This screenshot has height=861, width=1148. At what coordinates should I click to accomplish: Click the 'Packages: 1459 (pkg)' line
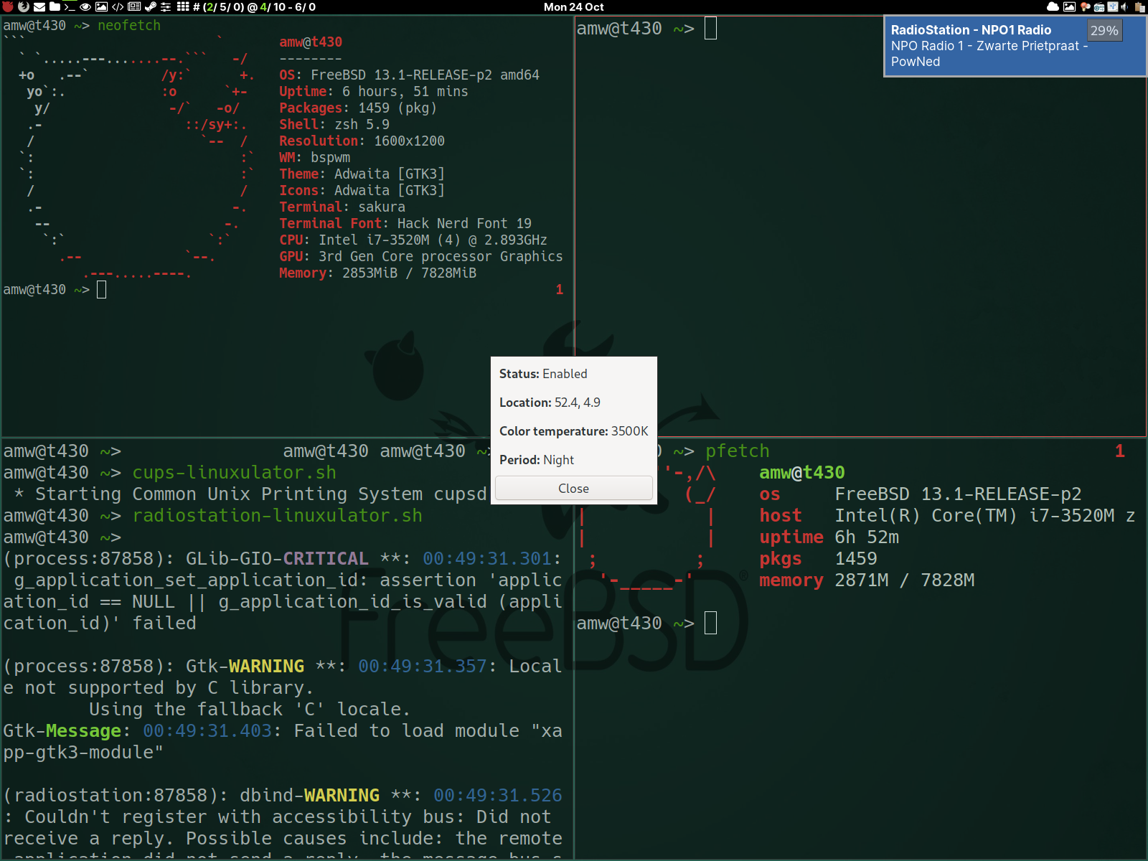[357, 108]
